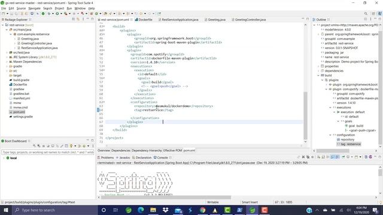The height and width of the screenshot is (215, 383).
Task: Switch to the Effective POM tab
Action: click(x=172, y=150)
